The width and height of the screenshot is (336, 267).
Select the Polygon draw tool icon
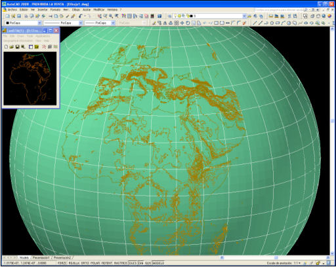272,23
